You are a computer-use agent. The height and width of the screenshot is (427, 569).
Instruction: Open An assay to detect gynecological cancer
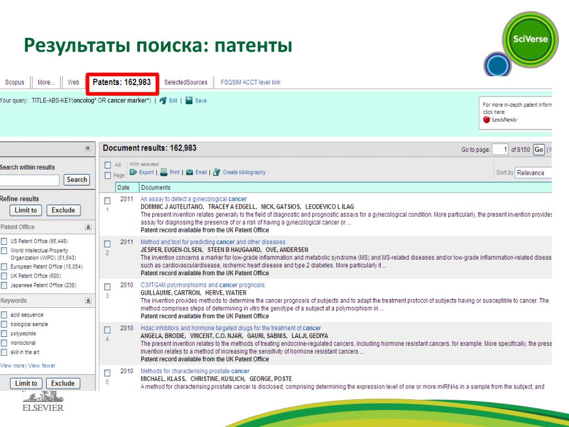coord(193,199)
